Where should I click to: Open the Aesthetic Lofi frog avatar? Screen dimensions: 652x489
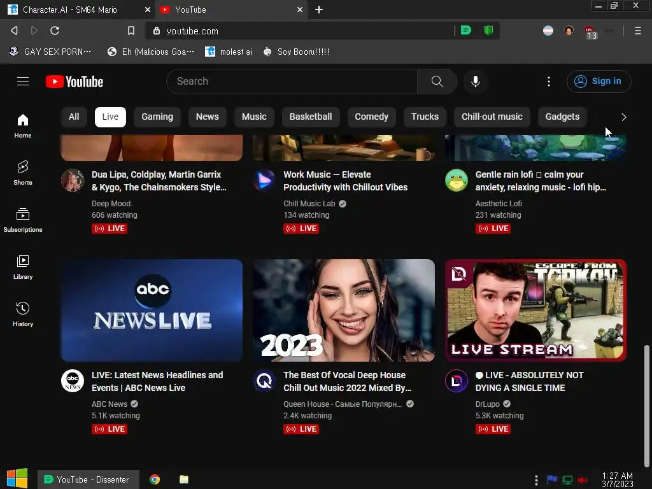click(456, 180)
